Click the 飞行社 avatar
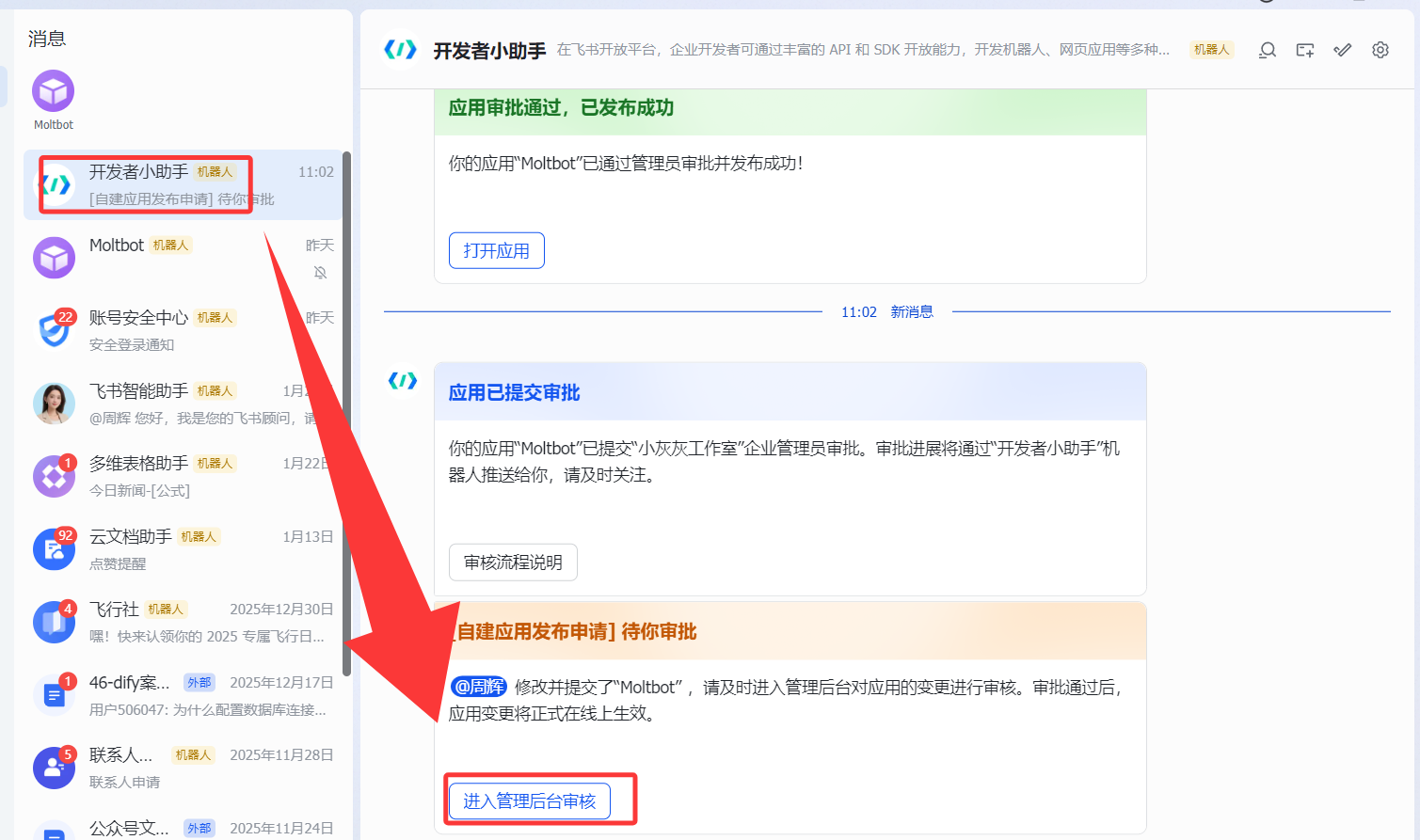Screen dimensions: 1420x840 coord(54,622)
